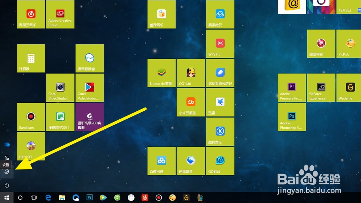Open the colorful geometric pattern tile
The height and width of the screenshot is (203, 361).
(x=321, y=7)
